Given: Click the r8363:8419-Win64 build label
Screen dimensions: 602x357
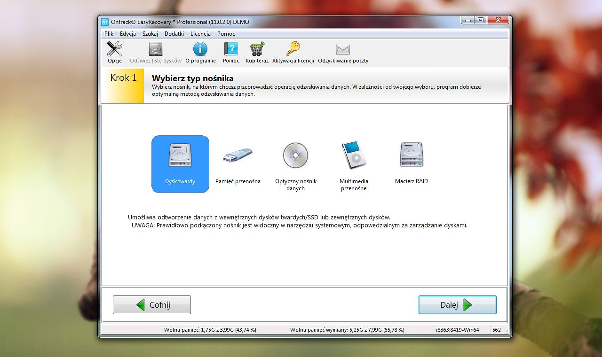Looking at the screenshot, I should point(458,330).
